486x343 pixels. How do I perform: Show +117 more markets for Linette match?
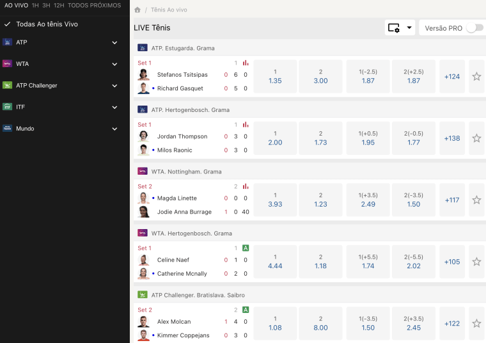pos(452,200)
